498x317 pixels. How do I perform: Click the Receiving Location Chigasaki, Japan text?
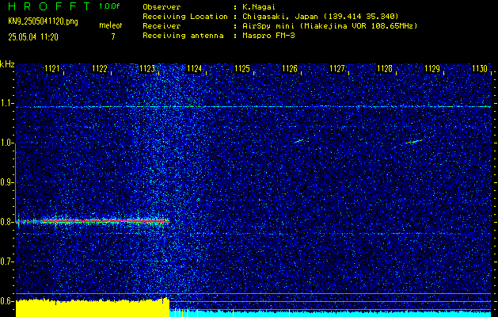(320, 17)
